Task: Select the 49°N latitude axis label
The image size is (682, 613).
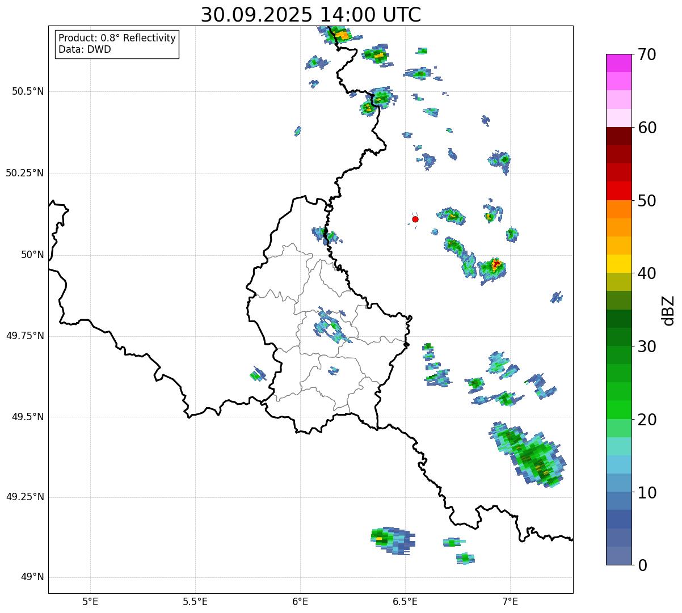Action: [x=32, y=577]
